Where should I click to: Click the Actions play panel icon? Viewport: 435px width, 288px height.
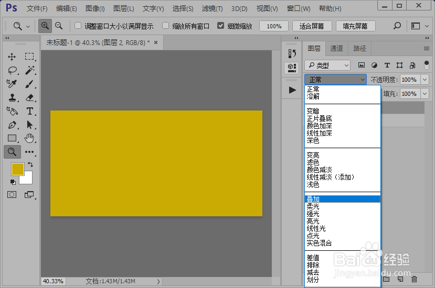tap(292, 90)
